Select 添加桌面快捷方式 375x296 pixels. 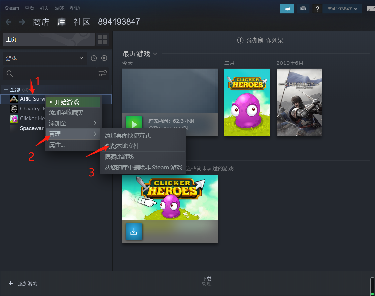tap(143, 136)
